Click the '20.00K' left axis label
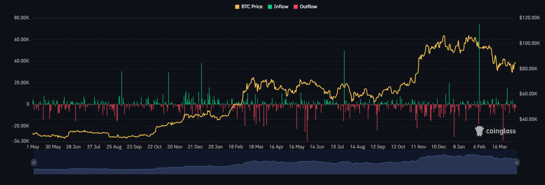The width and height of the screenshot is (545, 185). coord(21,83)
